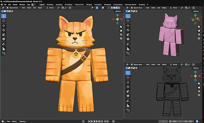204x123 pixels.
Task: Toggle gizmo display in the main viewport header
Action: 97,8
